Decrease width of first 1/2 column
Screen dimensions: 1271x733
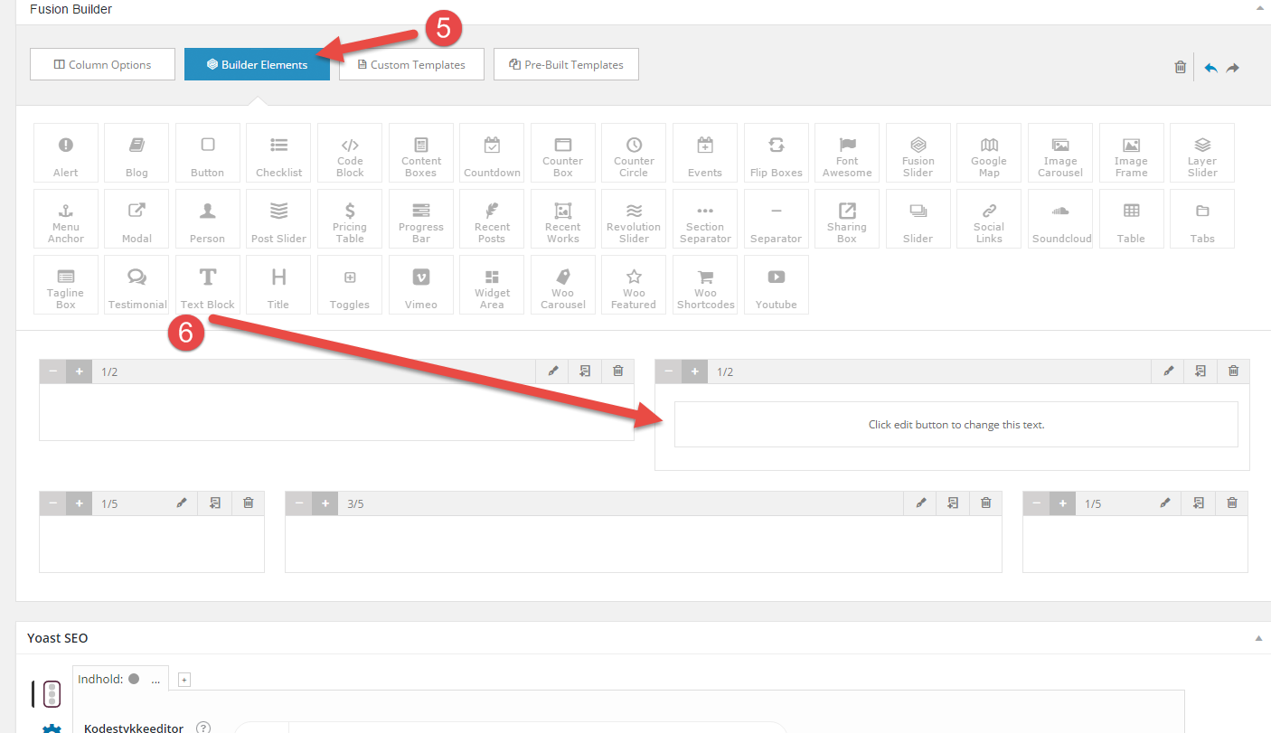tap(53, 371)
